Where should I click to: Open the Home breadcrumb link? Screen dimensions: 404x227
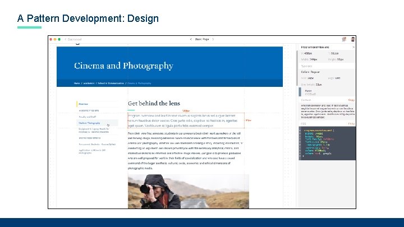tap(77, 84)
